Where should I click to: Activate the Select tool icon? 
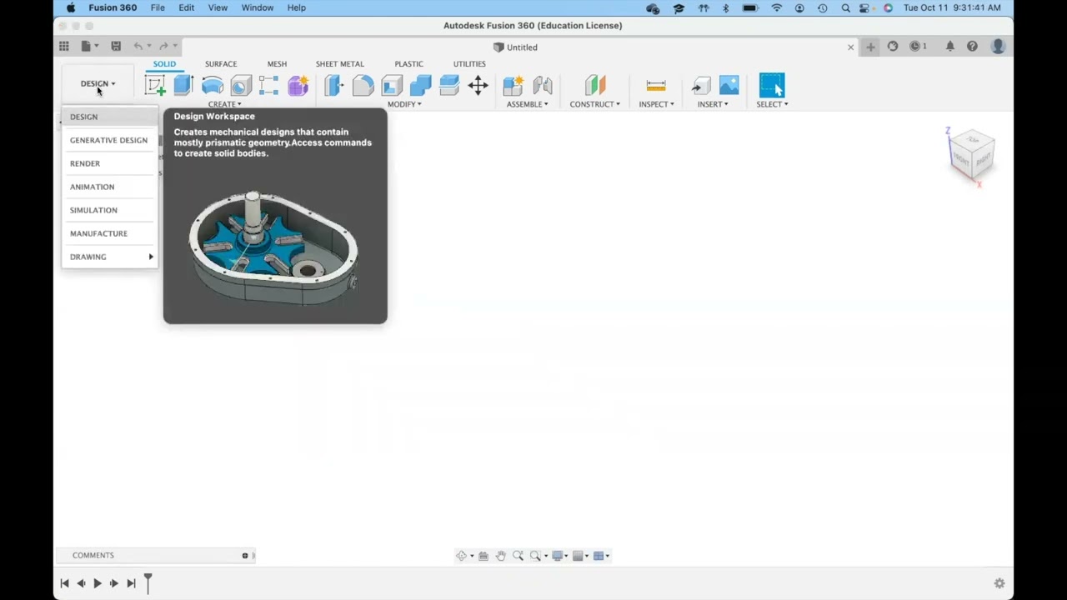click(772, 85)
